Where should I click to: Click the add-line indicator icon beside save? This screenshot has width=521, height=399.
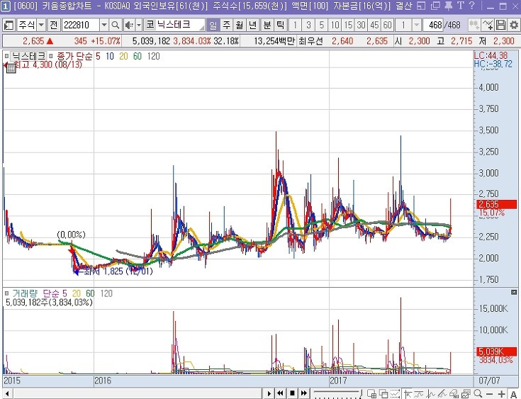[488, 25]
